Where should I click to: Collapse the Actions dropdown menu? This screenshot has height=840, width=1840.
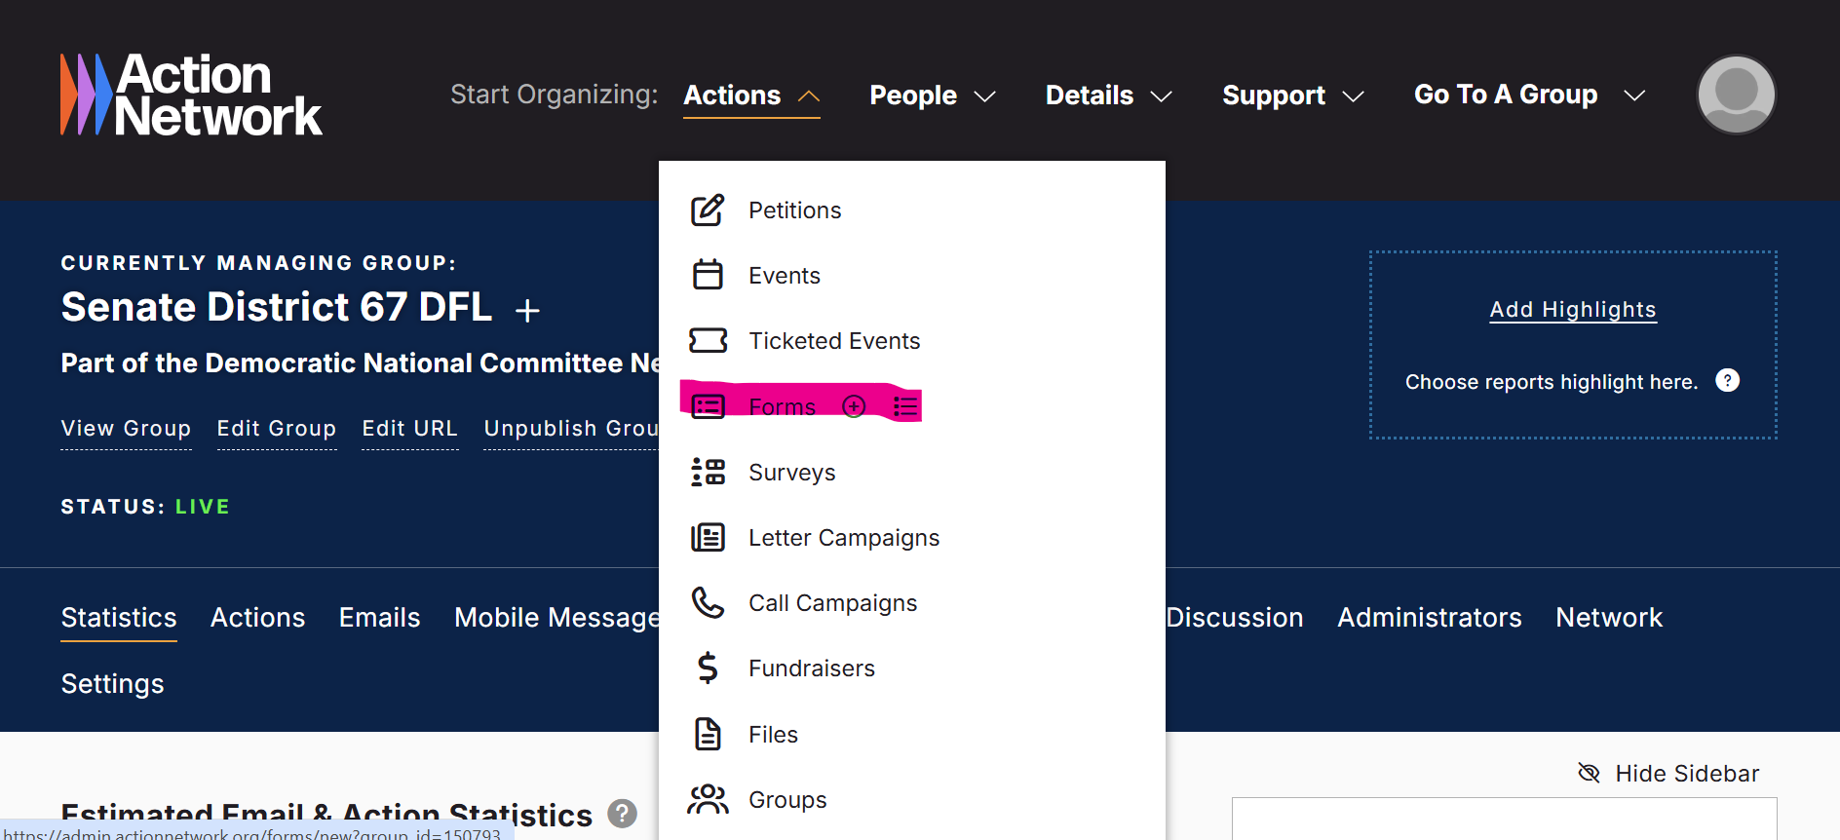click(751, 95)
